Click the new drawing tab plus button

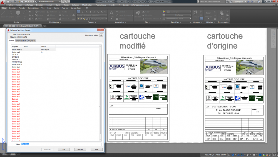[45, 26]
